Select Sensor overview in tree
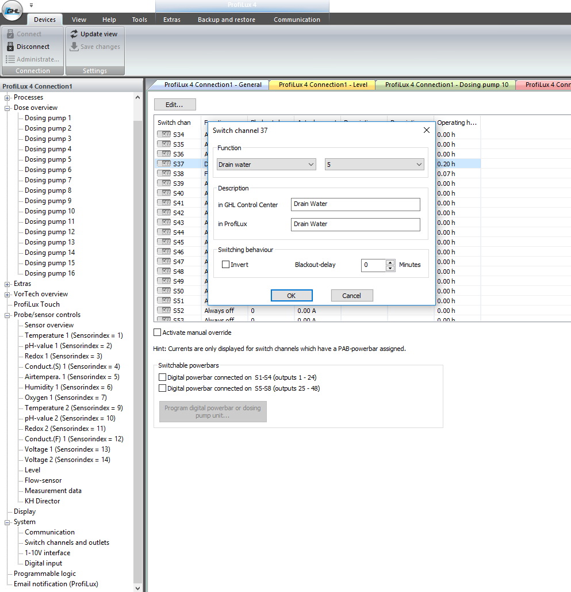Screen dimensions: 571x592 tap(49, 325)
